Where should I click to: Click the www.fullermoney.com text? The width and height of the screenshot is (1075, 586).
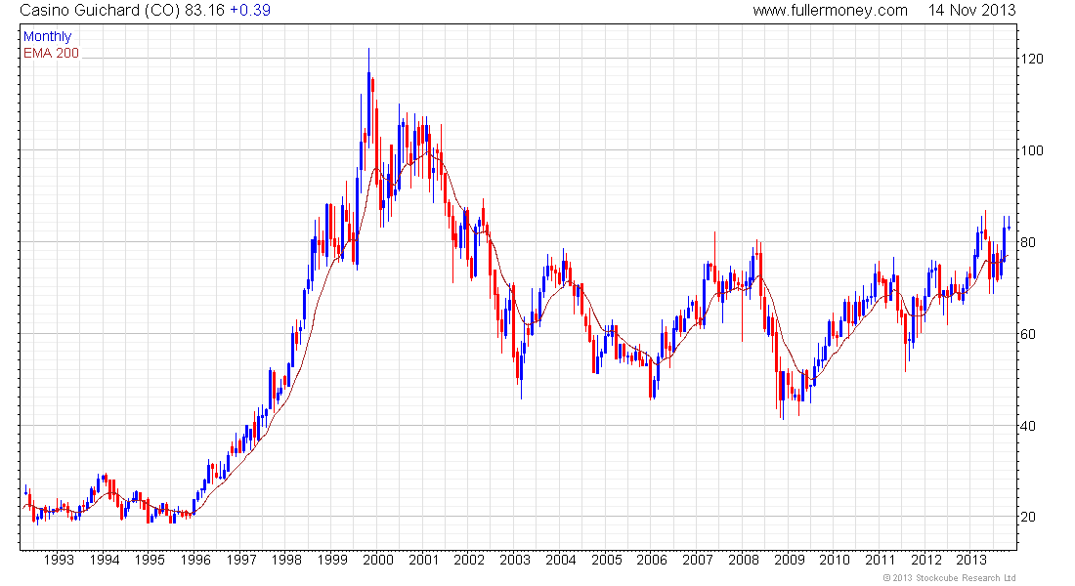(830, 11)
